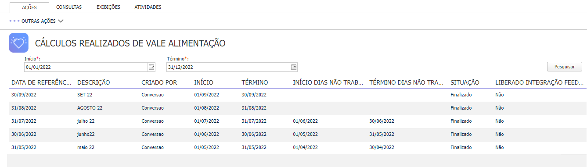Select the Atividades tab
Viewport: 587px width, 167px height.
148,7
